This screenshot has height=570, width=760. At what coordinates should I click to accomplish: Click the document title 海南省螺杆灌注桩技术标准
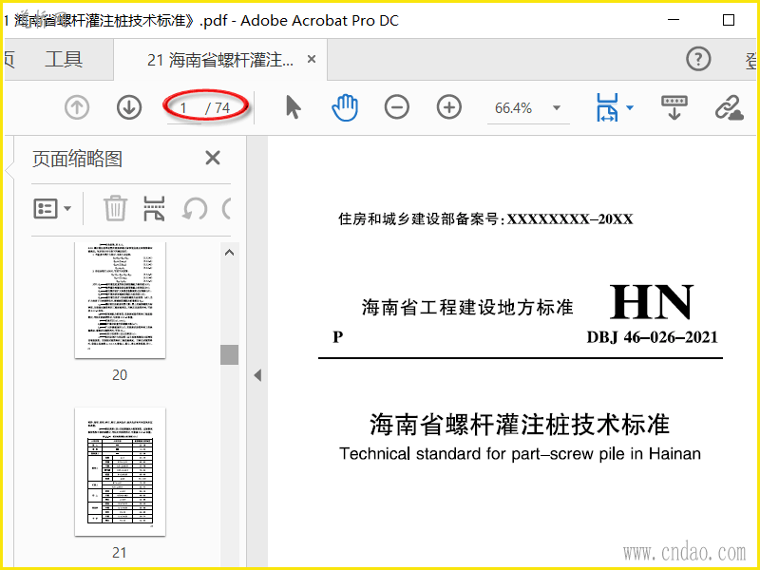click(520, 424)
